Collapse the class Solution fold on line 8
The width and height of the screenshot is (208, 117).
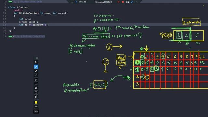[x=7, y=7]
